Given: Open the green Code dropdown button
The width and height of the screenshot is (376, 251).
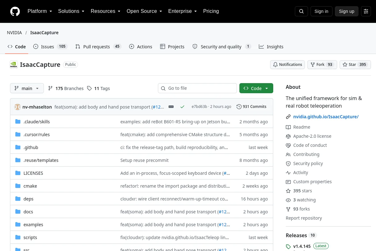Looking at the screenshot, I should coord(256,88).
